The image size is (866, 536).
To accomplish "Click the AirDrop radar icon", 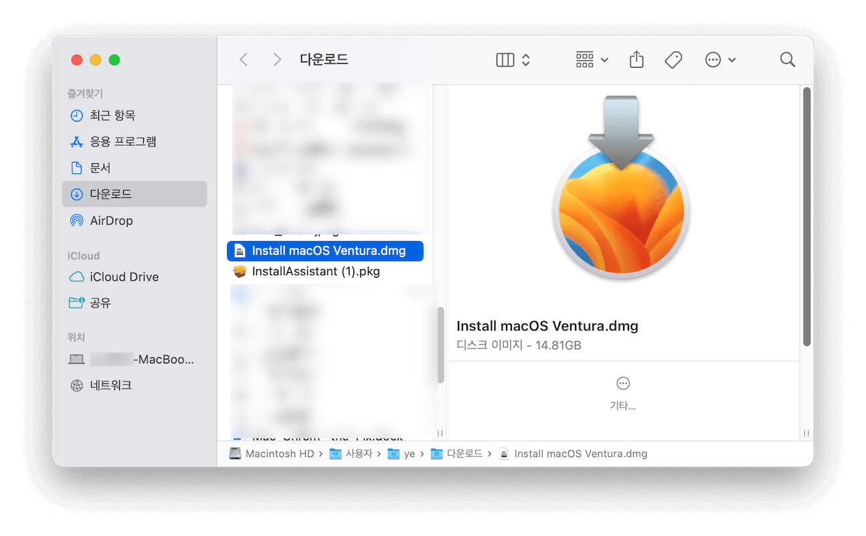I will point(77,220).
